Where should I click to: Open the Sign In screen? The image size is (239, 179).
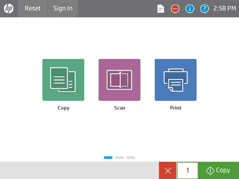click(63, 8)
